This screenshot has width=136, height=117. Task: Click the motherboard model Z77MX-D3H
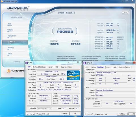(x=109, y=75)
